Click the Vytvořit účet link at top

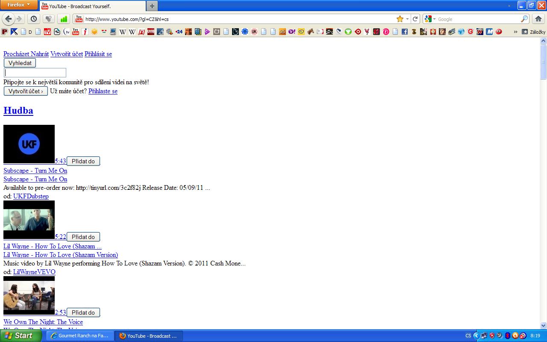coord(67,54)
